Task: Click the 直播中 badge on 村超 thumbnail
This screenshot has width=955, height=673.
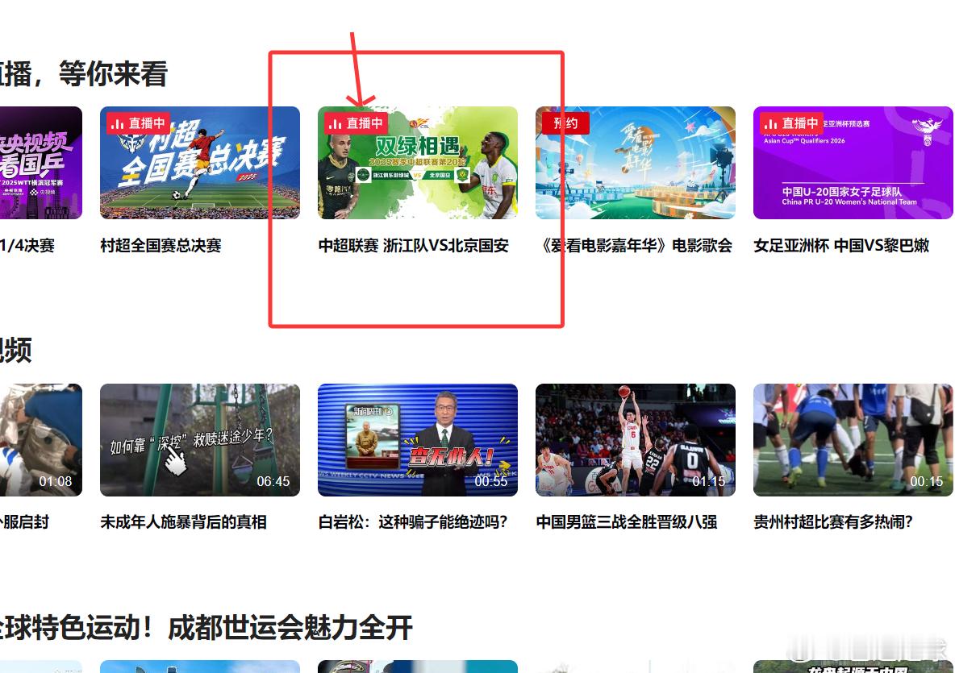Action: click(138, 123)
